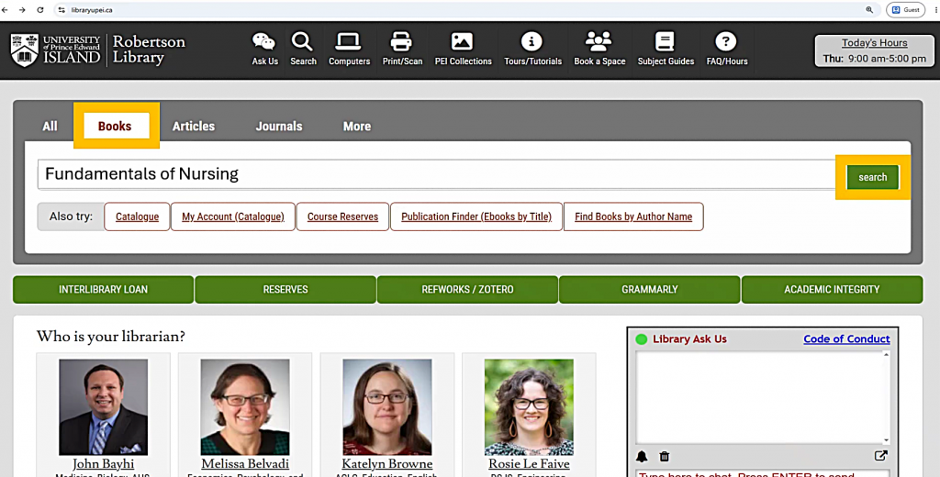Screen dimensions: 940x477
Task: Open the Ask Us chat bubbles icon
Action: click(263, 41)
